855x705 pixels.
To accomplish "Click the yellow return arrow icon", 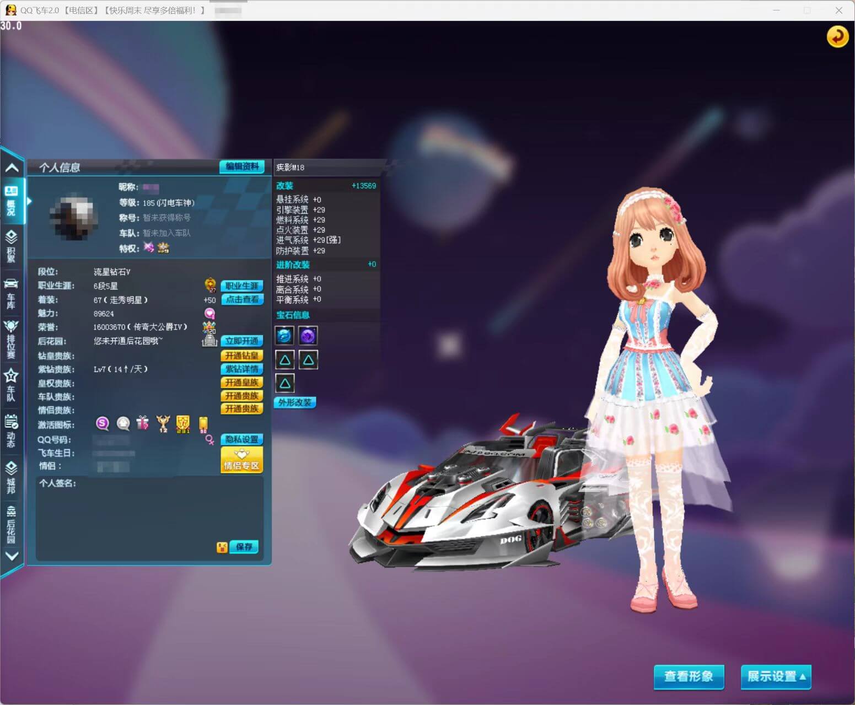I will click(837, 37).
